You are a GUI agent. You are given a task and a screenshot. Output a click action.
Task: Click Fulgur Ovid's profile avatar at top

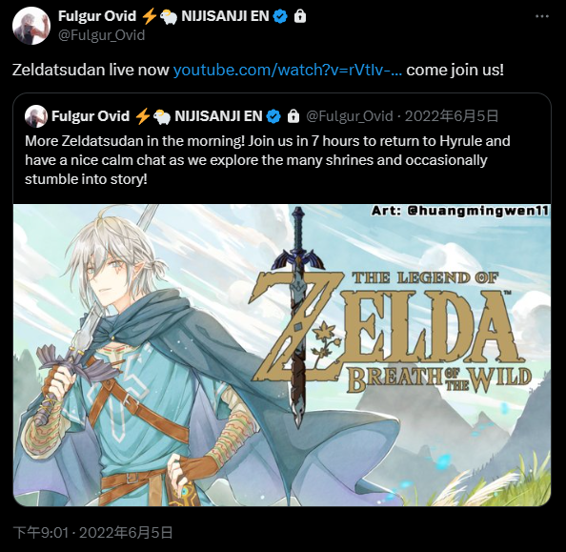click(x=31, y=26)
